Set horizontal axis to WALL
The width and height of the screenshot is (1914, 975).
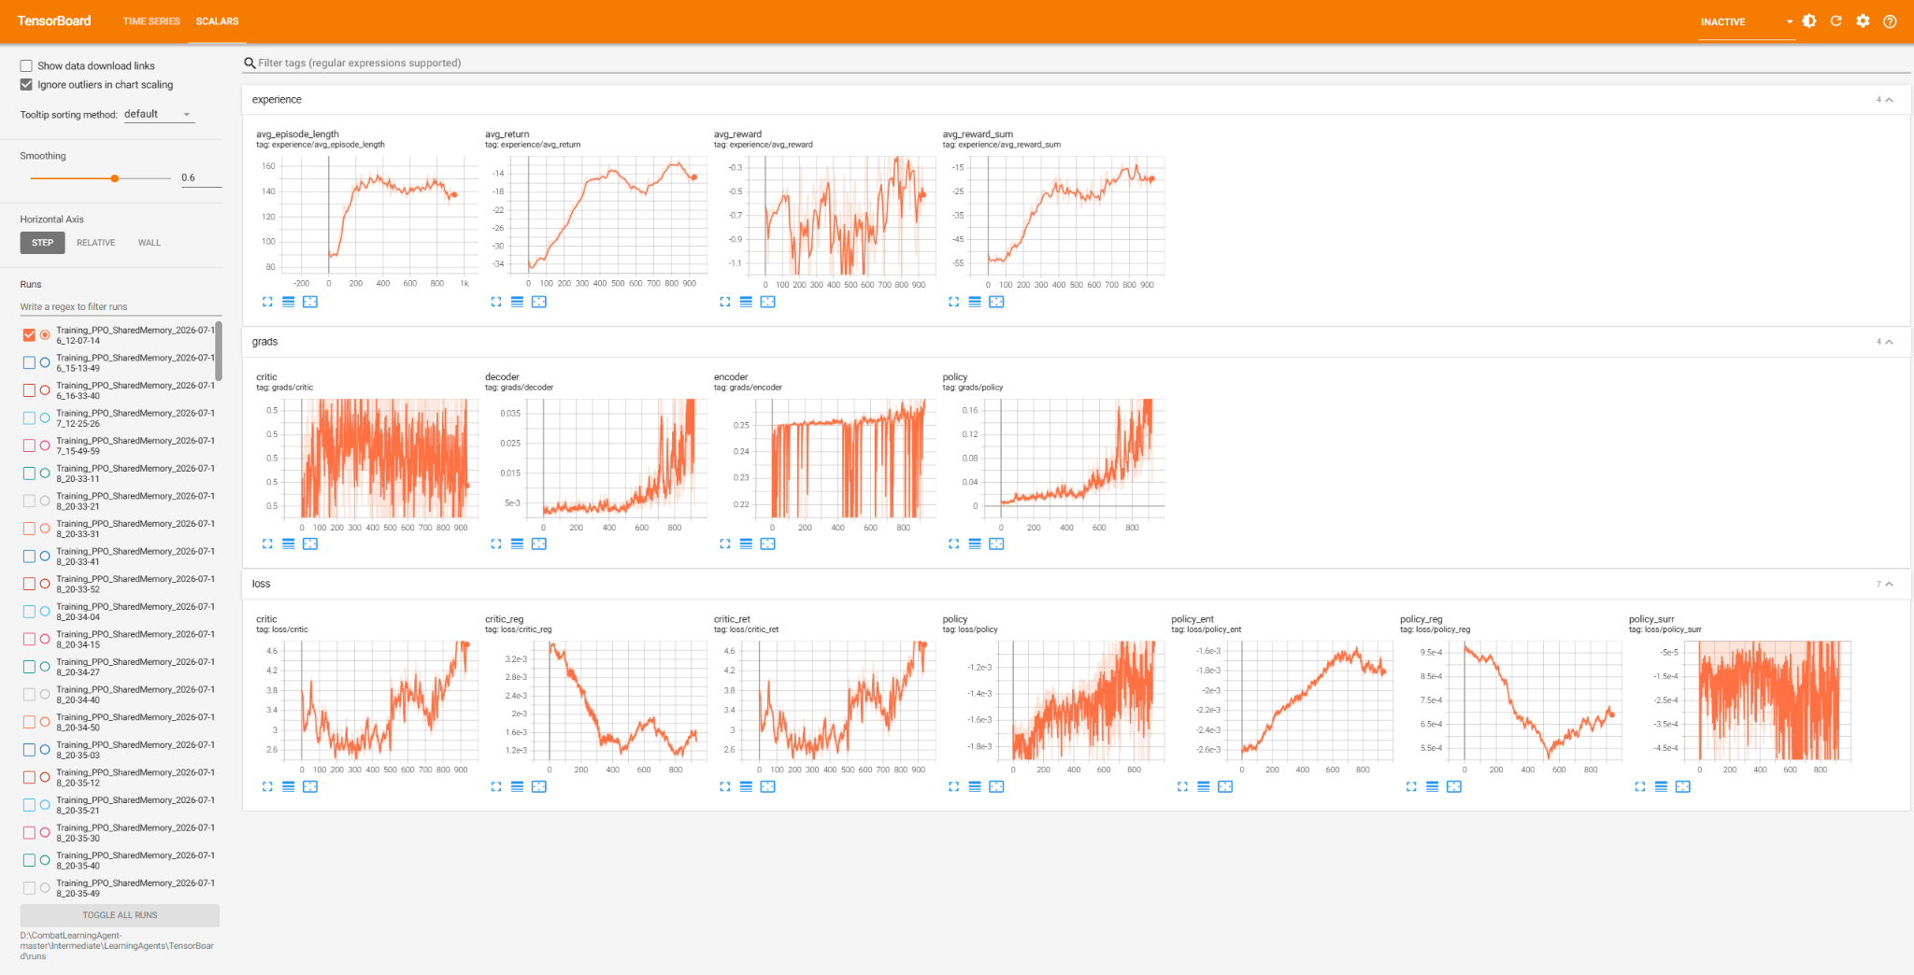[x=150, y=243]
